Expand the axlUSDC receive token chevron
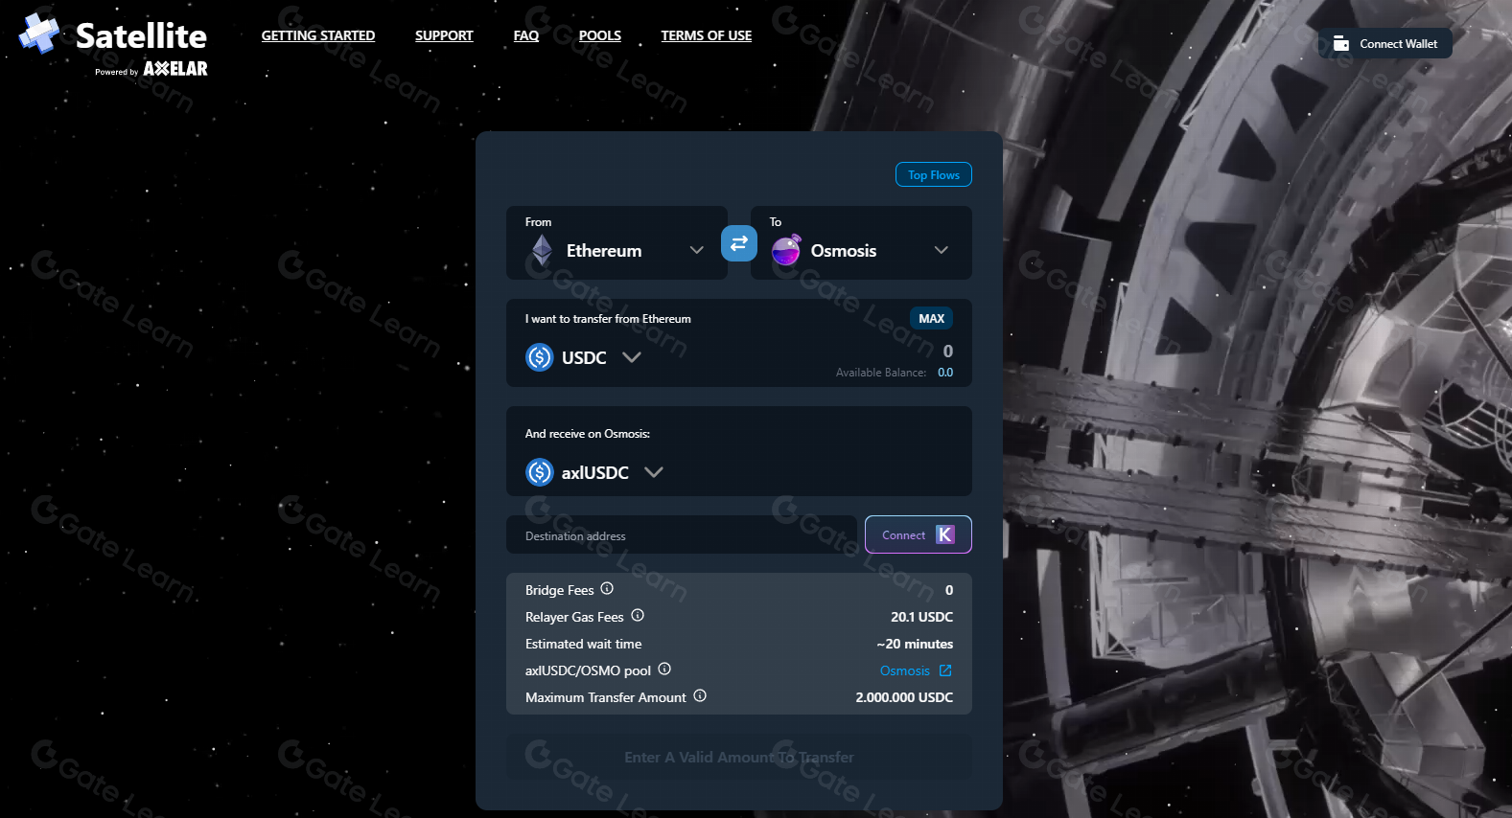 pyautogui.click(x=654, y=472)
